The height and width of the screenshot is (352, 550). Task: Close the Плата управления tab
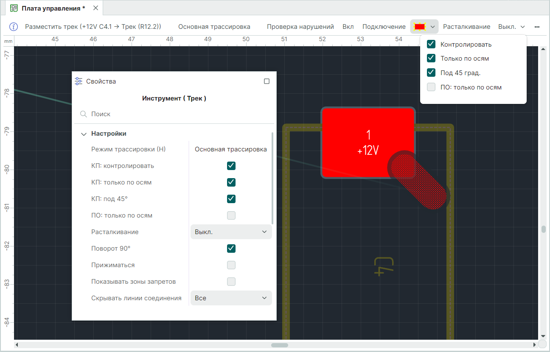(x=95, y=8)
